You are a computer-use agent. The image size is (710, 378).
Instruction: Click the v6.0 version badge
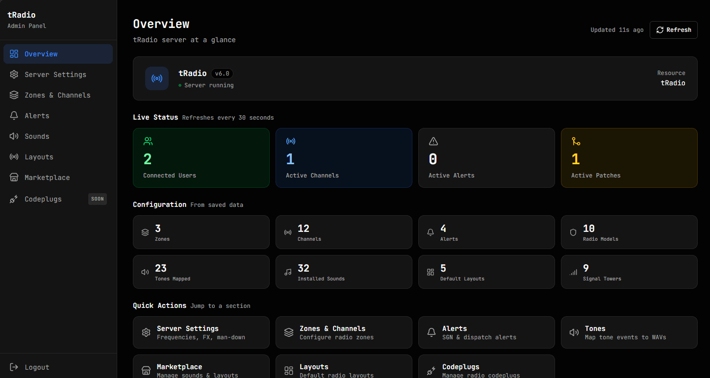[222, 74]
